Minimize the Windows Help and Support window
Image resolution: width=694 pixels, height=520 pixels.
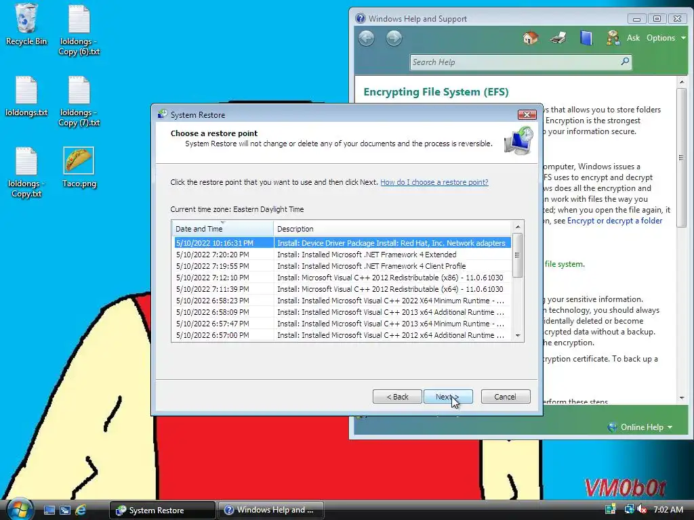coord(636,18)
